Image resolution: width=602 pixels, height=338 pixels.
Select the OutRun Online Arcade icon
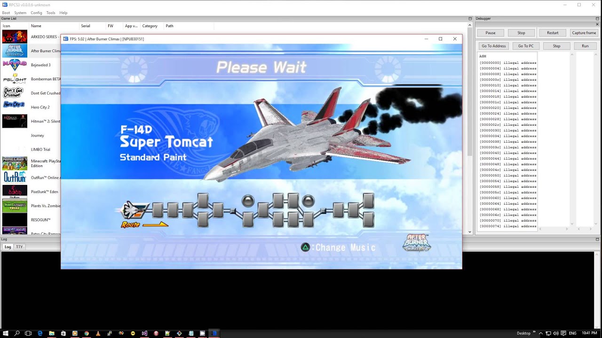15,177
